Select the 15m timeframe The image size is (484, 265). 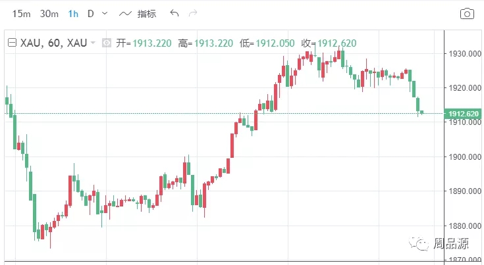point(21,13)
